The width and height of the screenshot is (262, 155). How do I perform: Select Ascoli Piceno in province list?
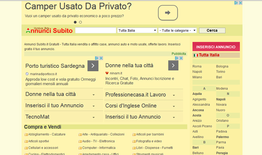[202, 126]
